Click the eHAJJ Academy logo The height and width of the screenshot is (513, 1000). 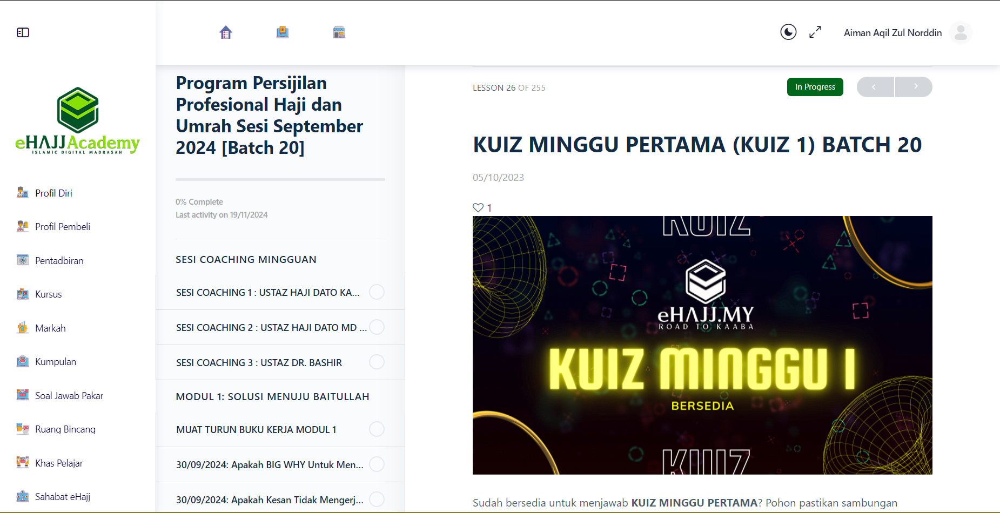click(78, 121)
